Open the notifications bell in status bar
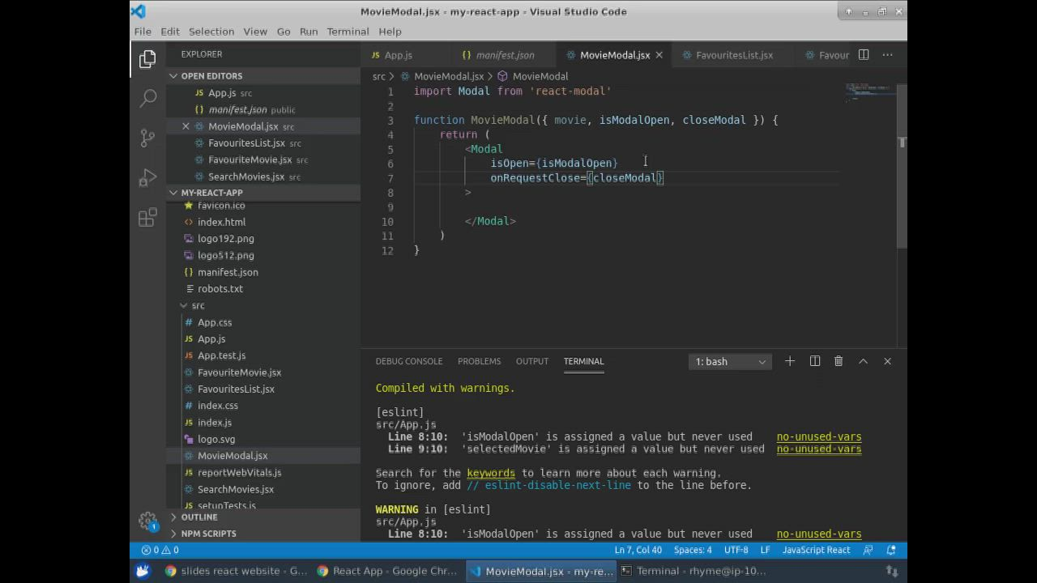The image size is (1037, 583). tap(892, 550)
